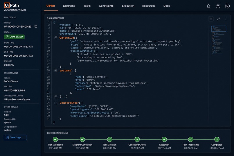Screen dimensions: 234x156
Task: Click the Completed checkmark step
Action: pyautogui.click(x=217, y=139)
